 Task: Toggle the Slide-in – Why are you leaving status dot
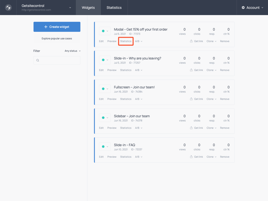104,60
